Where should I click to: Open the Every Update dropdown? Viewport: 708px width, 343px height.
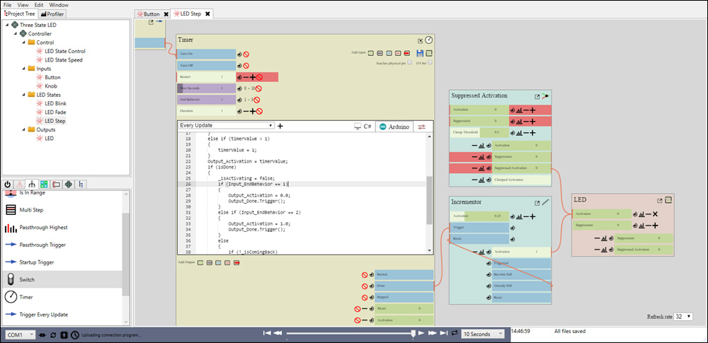click(x=225, y=126)
